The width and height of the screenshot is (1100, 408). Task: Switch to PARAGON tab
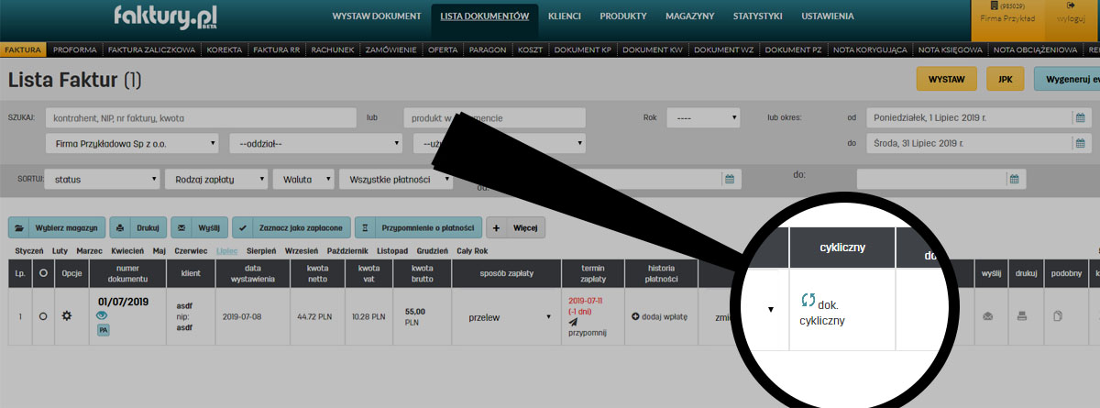coord(488,50)
